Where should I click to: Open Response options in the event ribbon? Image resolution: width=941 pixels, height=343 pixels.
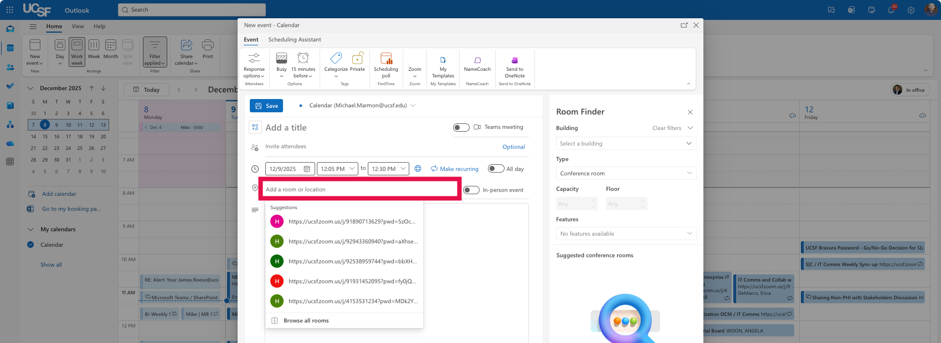click(x=254, y=66)
